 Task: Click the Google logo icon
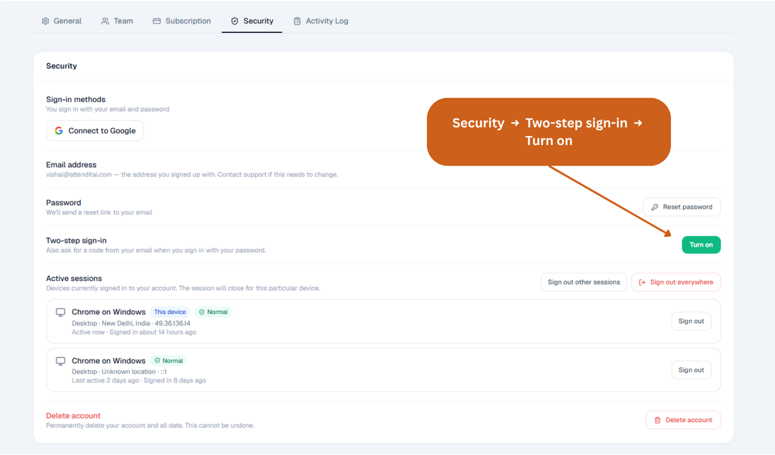[59, 131]
